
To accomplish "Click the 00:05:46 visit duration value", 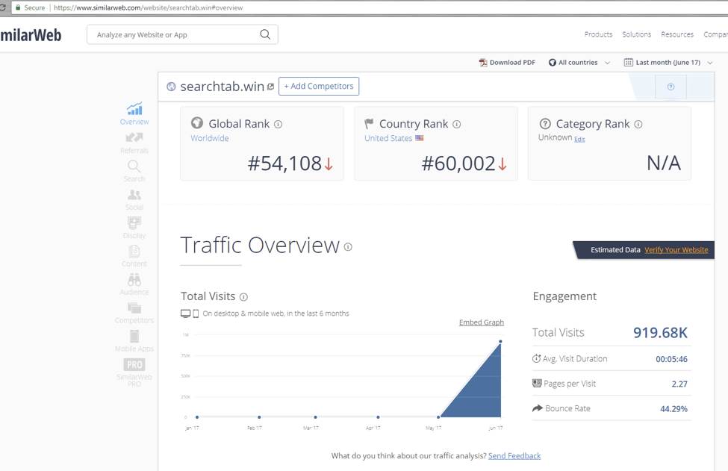I will tap(671, 359).
